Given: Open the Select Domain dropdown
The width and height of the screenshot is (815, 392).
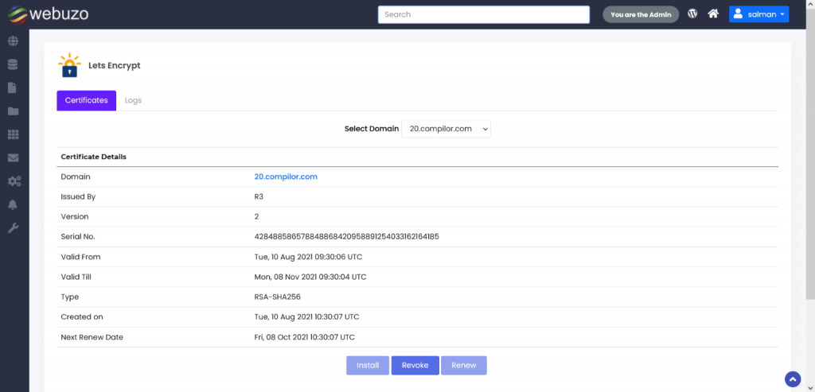Looking at the screenshot, I should [x=446, y=128].
